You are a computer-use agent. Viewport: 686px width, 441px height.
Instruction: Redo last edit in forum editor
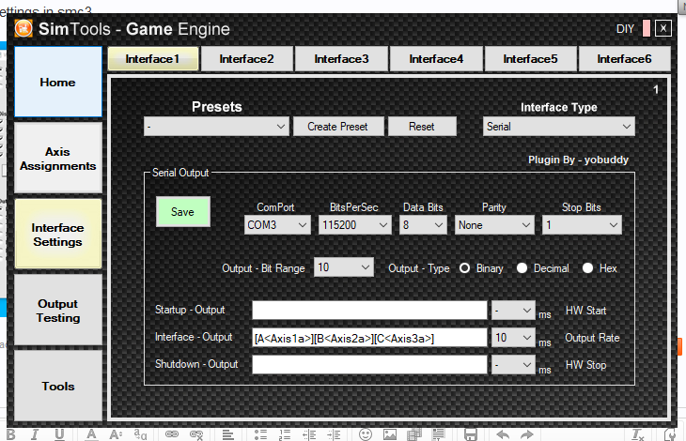(527, 434)
